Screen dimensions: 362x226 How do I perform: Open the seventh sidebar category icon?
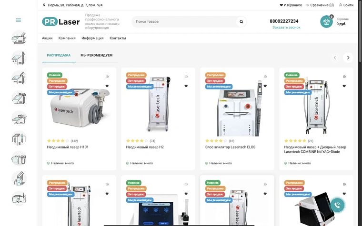click(19, 158)
